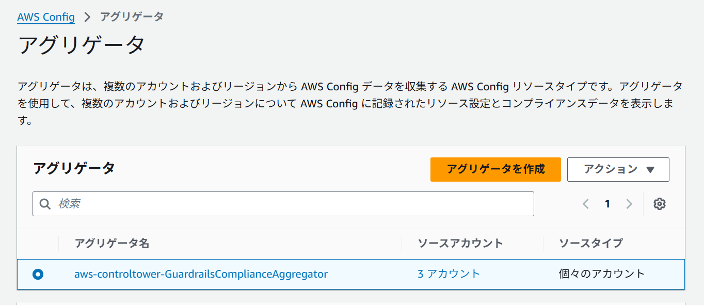This screenshot has height=305, width=704.
Task: Click the ソースアカウント column header
Action: click(460, 243)
